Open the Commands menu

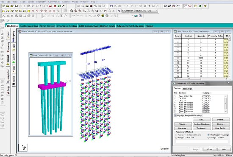click(x=54, y=2)
